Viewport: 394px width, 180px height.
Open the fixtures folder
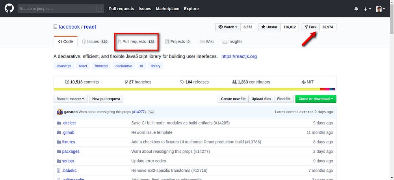tap(69, 142)
